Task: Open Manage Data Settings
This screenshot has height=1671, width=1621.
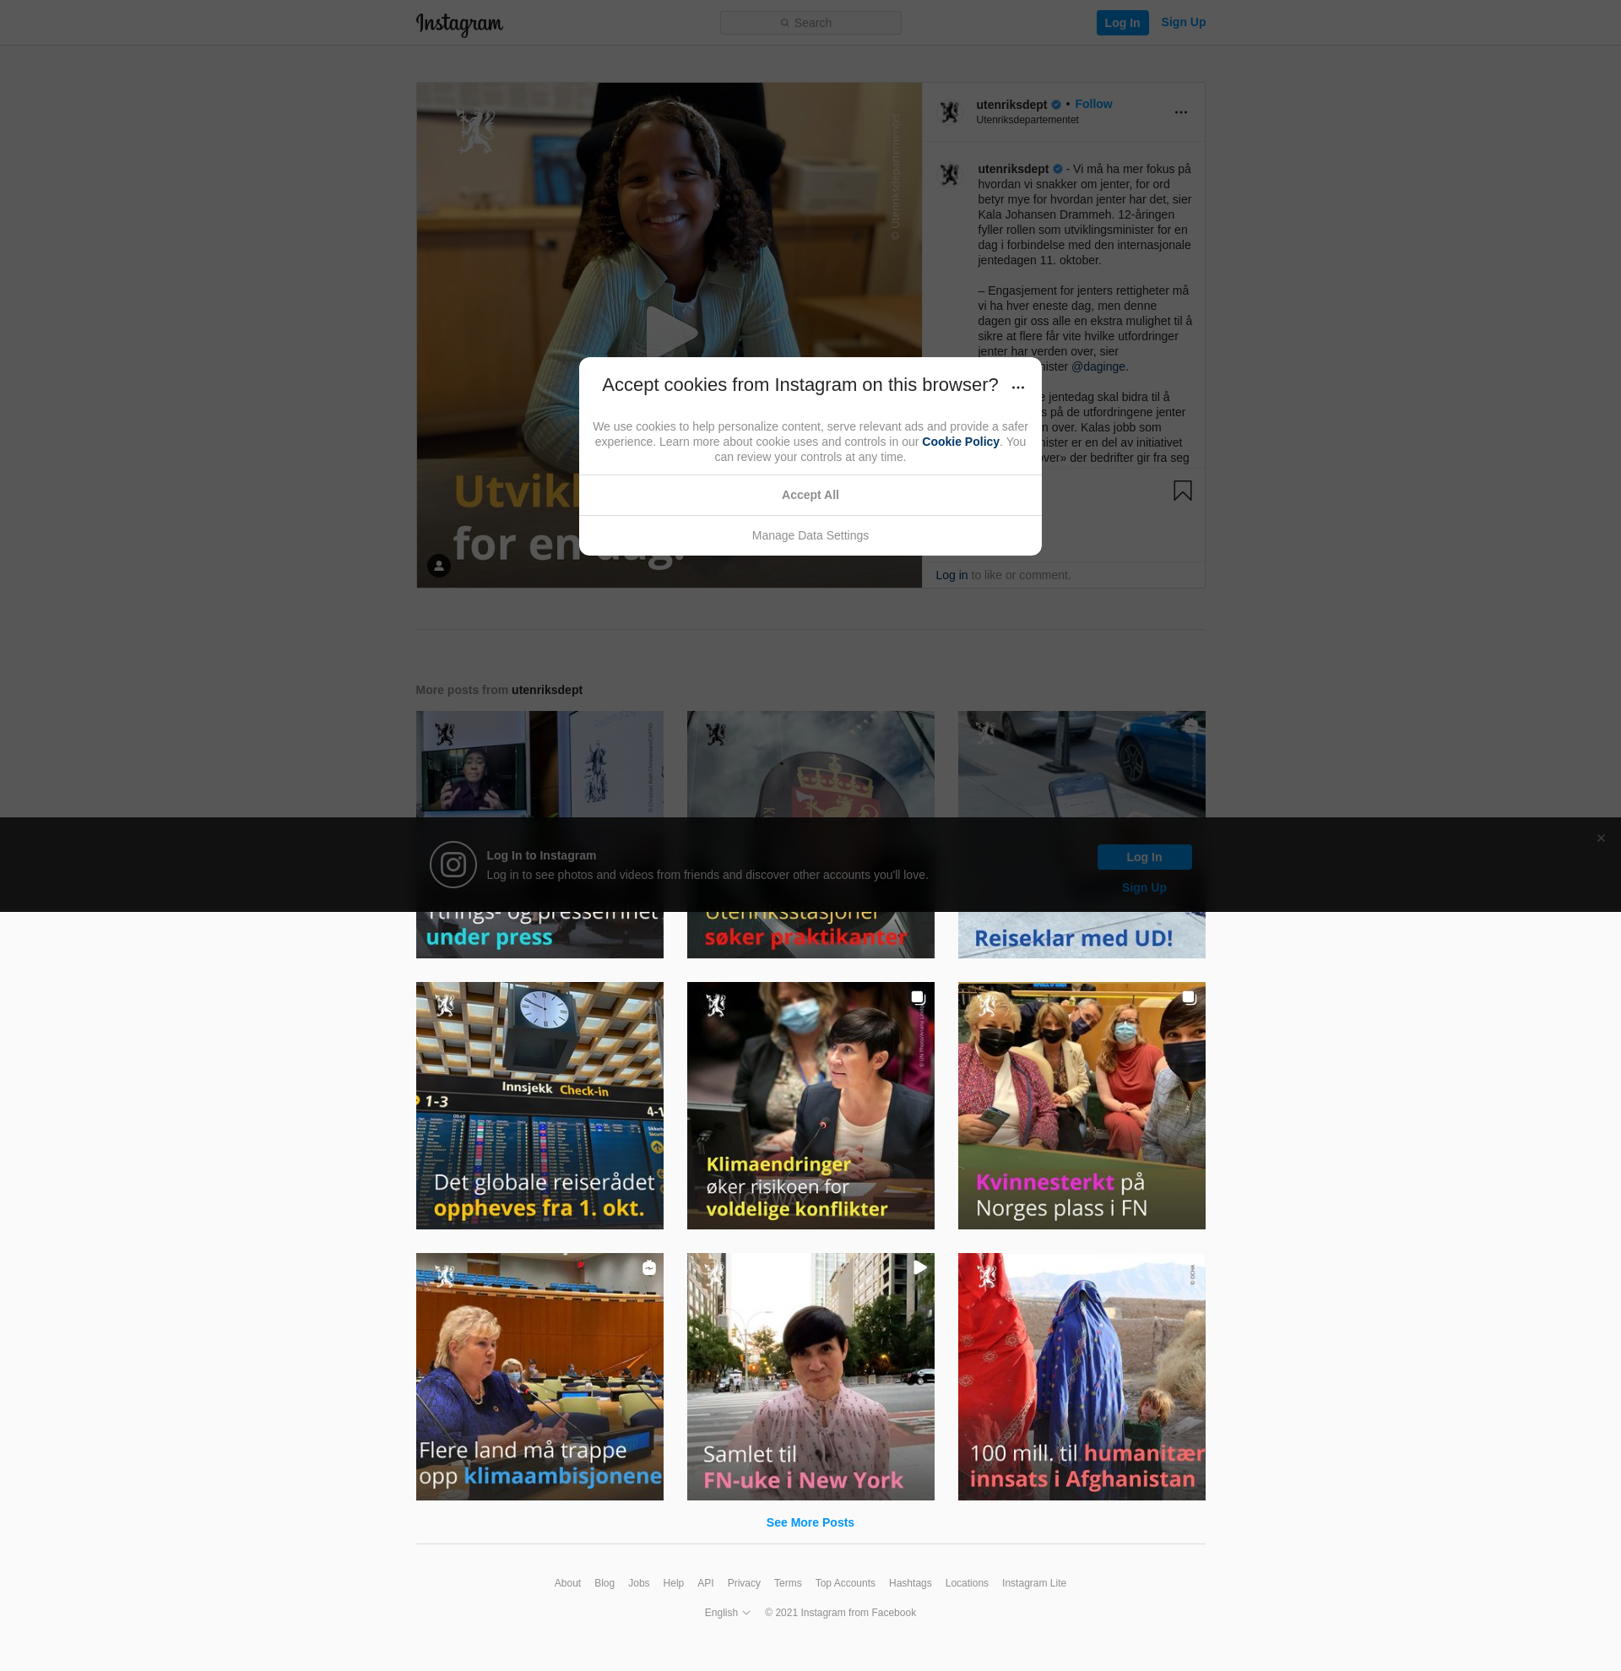Action: point(810,535)
